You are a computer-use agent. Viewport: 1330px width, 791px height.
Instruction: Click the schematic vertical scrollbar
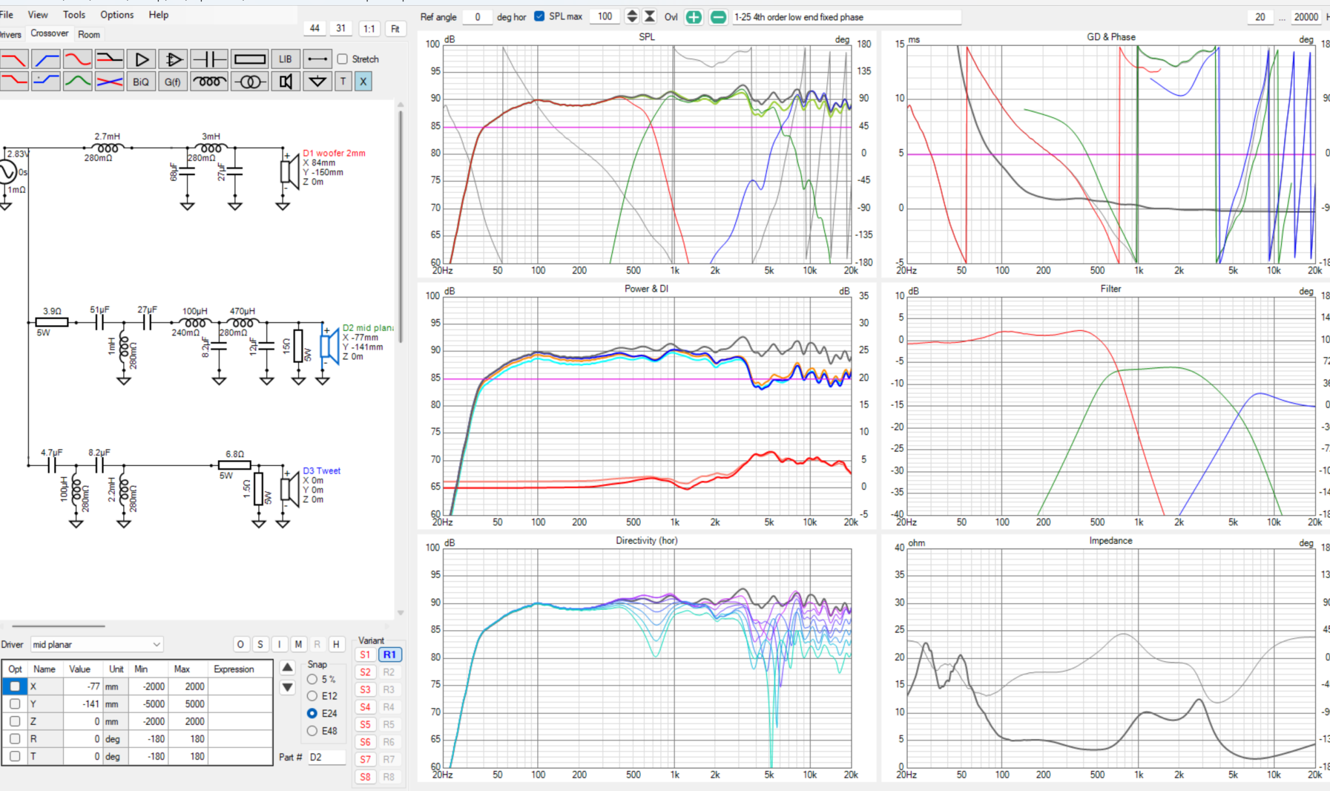(401, 227)
